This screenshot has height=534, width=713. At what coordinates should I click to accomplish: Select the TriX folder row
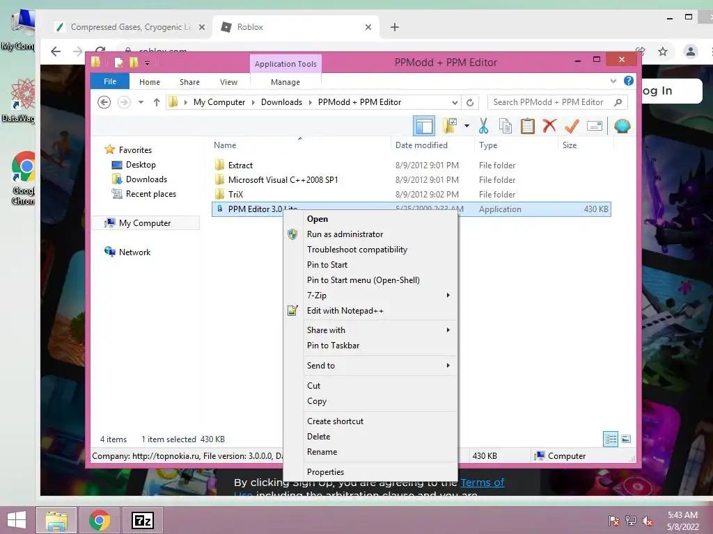coord(411,195)
